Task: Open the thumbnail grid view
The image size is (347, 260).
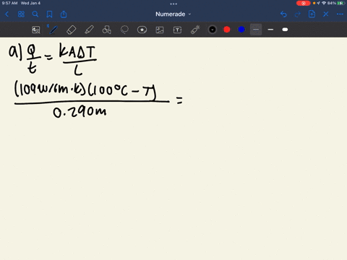Action: [x=21, y=14]
